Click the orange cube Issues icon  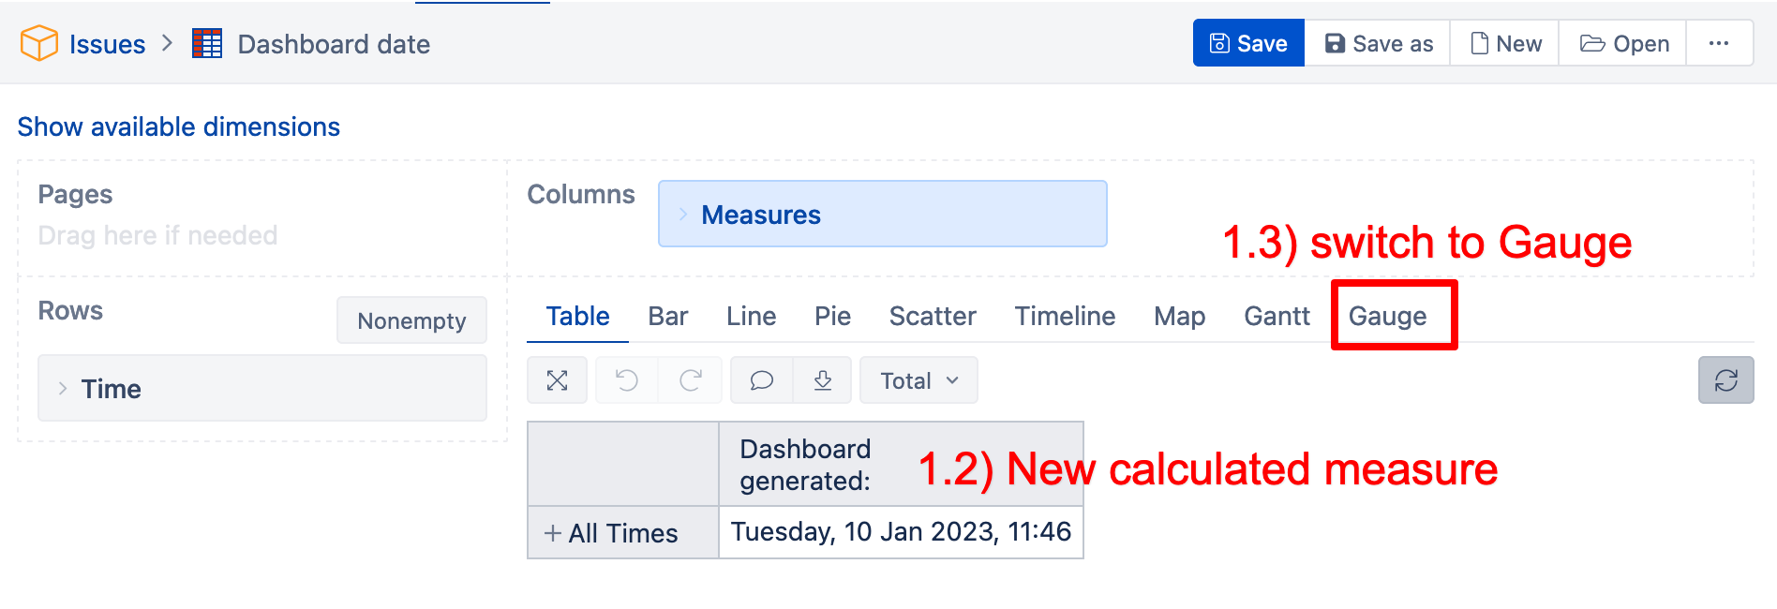pyautogui.click(x=39, y=43)
